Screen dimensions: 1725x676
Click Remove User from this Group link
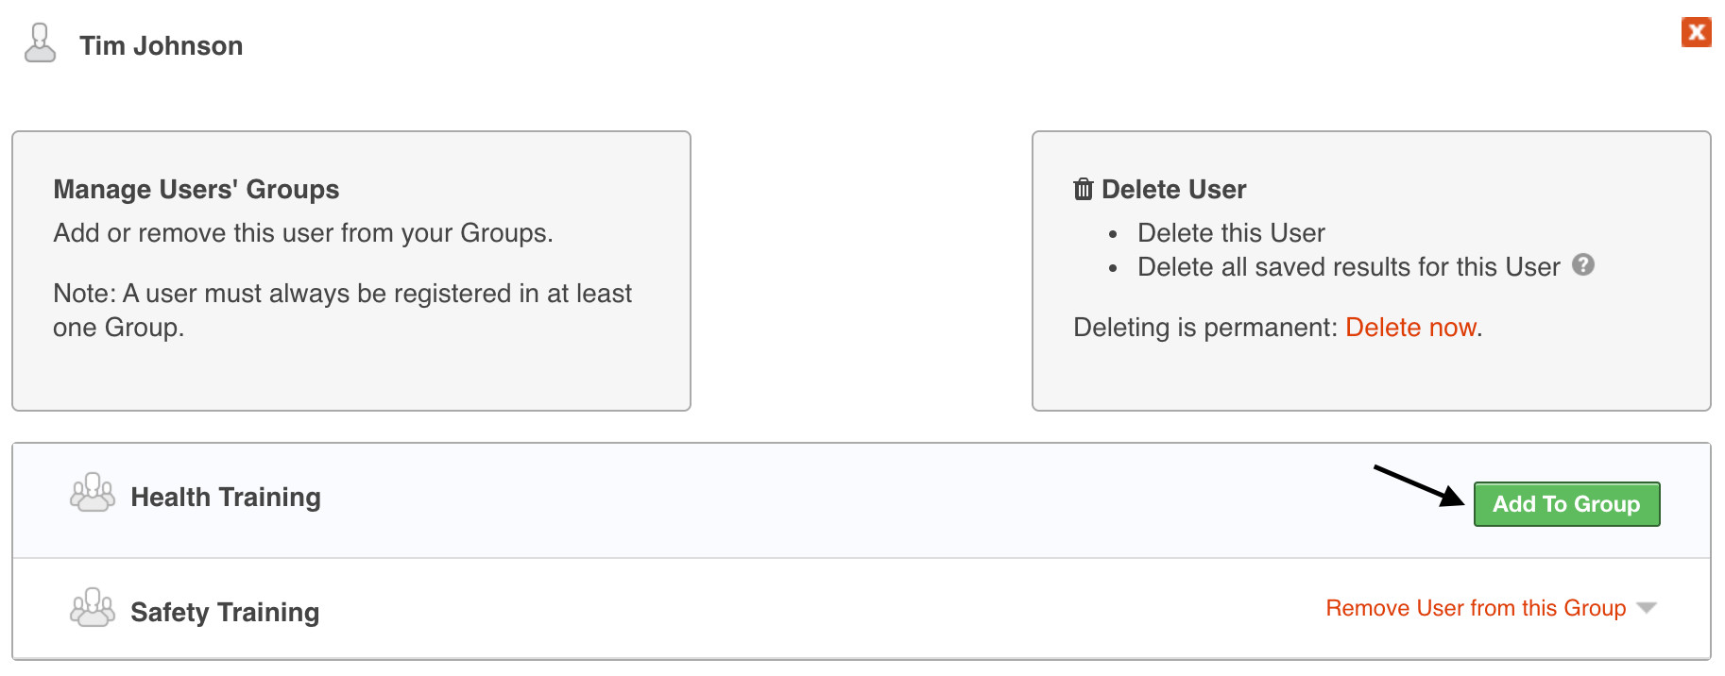[1476, 608]
